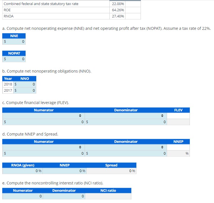Open the FLEV Denominator dropdown
Image resolution: width=214 pixels, height=203 pixels.
126,116
